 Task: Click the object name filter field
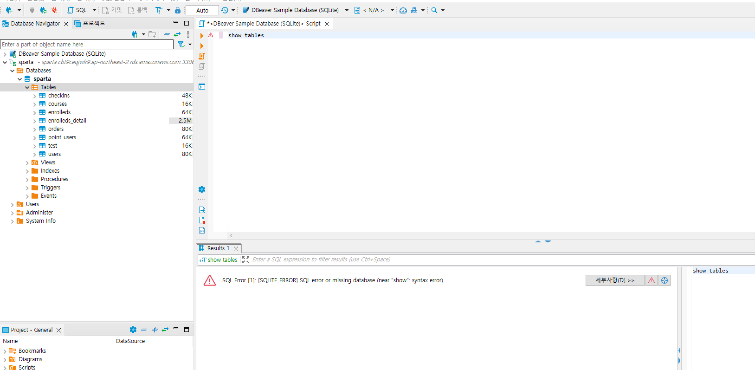click(x=87, y=45)
